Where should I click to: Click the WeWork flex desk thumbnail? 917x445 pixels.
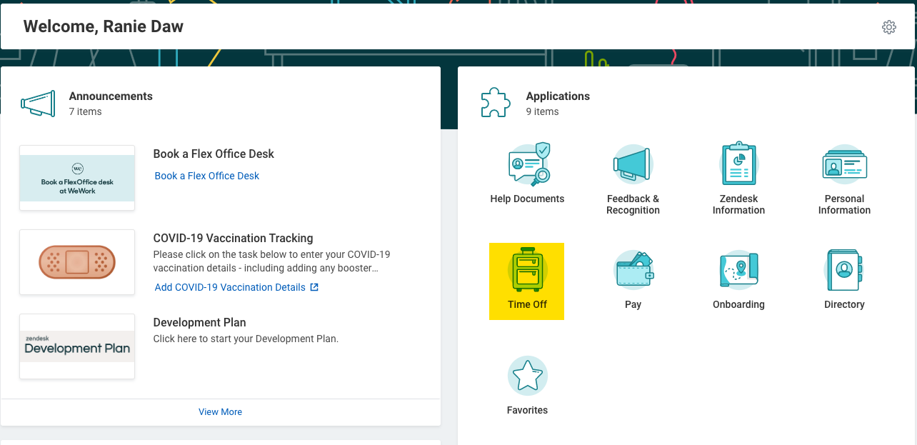tap(76, 177)
